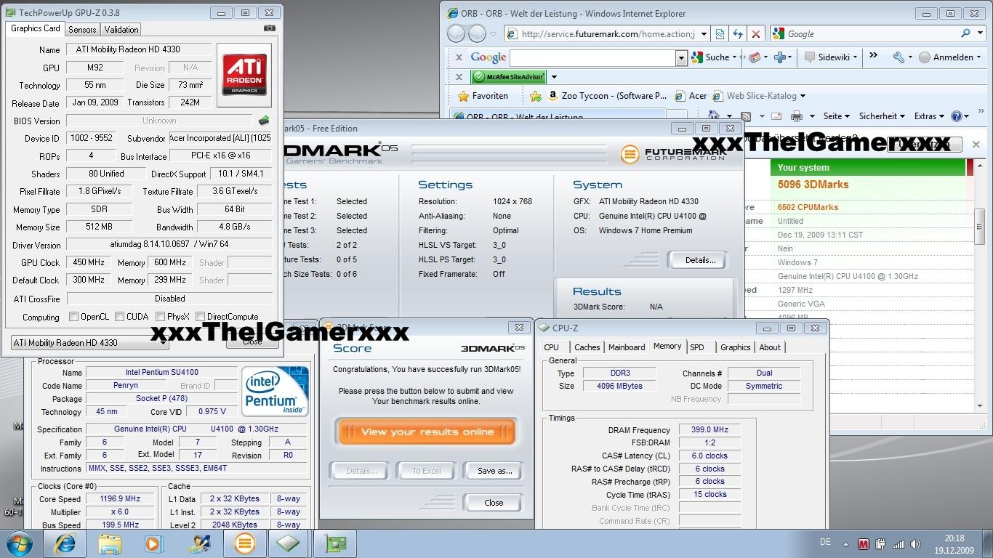Screen dimensions: 993x558
Task: Click the GPU-Z green card taskbar icon
Action: [335, 543]
